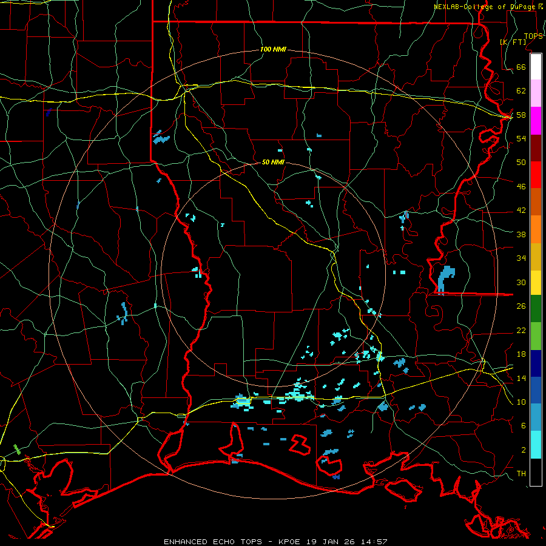
Task: Pick the light blue legend swatch
Action: pyautogui.click(x=536, y=417)
